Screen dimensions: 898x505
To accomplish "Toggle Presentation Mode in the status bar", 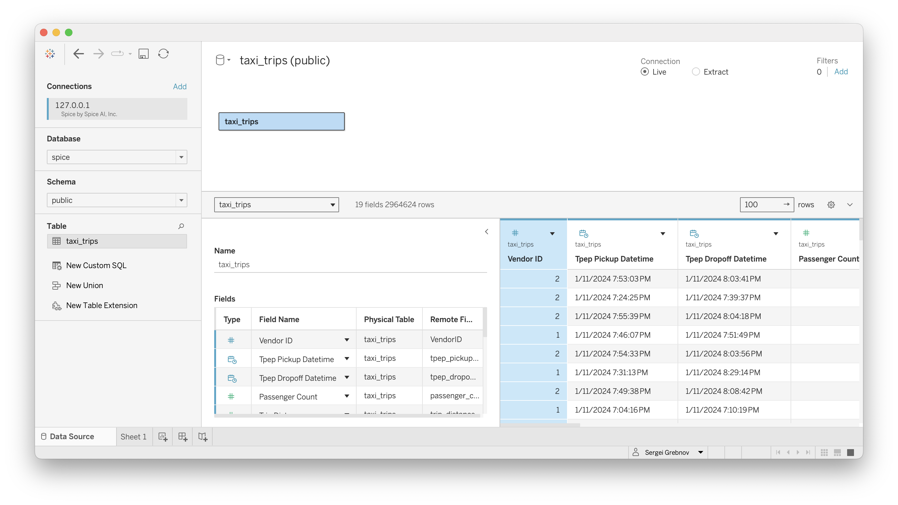I will [x=851, y=452].
